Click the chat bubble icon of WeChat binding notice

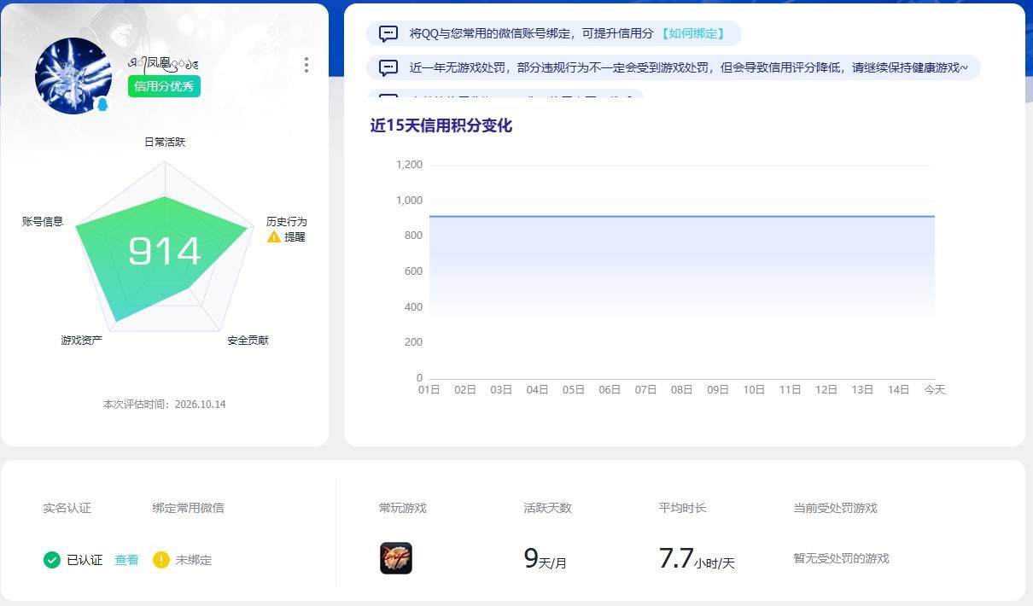(388, 34)
